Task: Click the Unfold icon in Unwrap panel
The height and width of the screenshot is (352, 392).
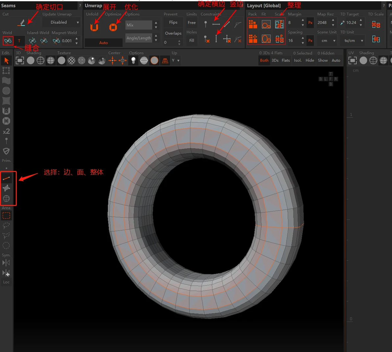Action: [94, 27]
